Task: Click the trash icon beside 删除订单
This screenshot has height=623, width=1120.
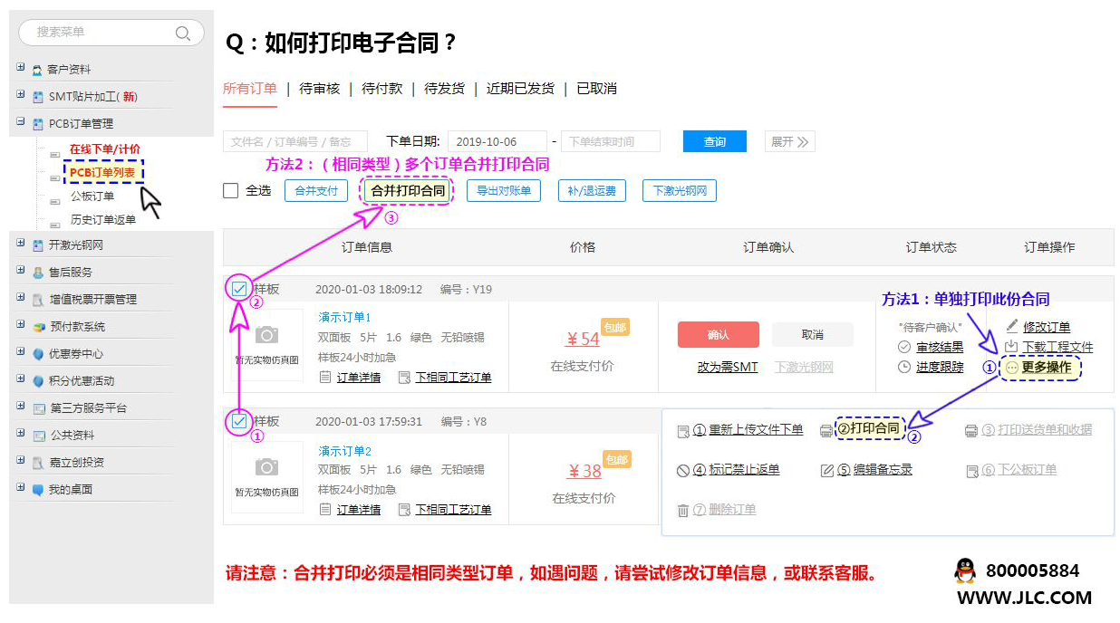Action: [x=683, y=510]
